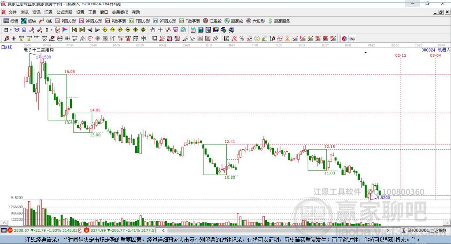
Task: Switch to the K线 candlestick chart
Action: (45, 21)
